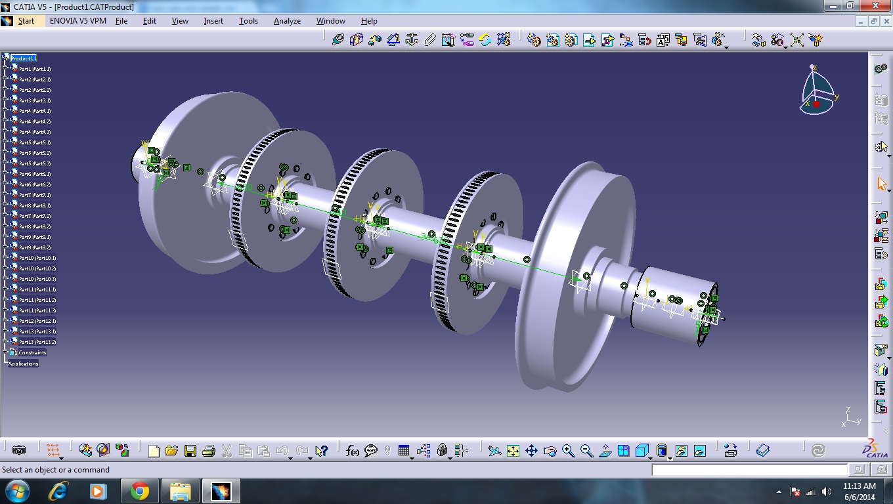Open the Start menu of CATIA

point(26,21)
